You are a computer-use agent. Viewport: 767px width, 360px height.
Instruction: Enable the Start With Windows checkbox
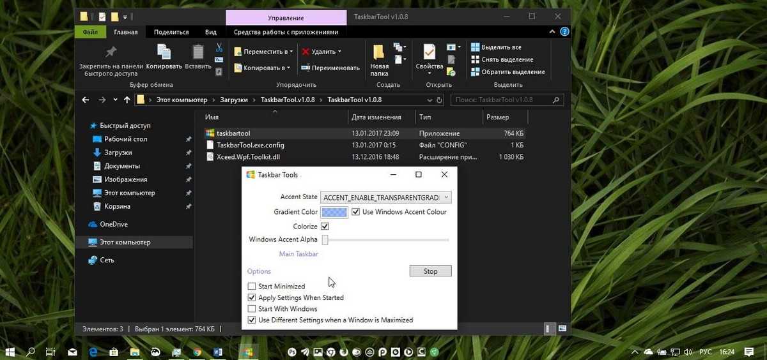(x=252, y=309)
